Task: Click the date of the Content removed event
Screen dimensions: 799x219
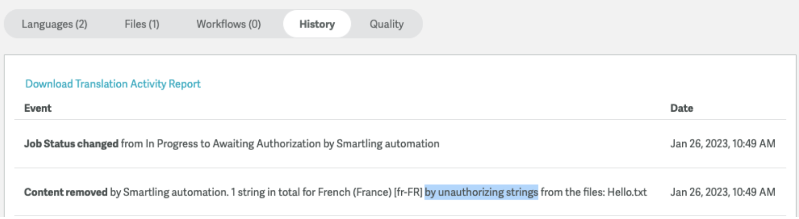Action: (723, 192)
